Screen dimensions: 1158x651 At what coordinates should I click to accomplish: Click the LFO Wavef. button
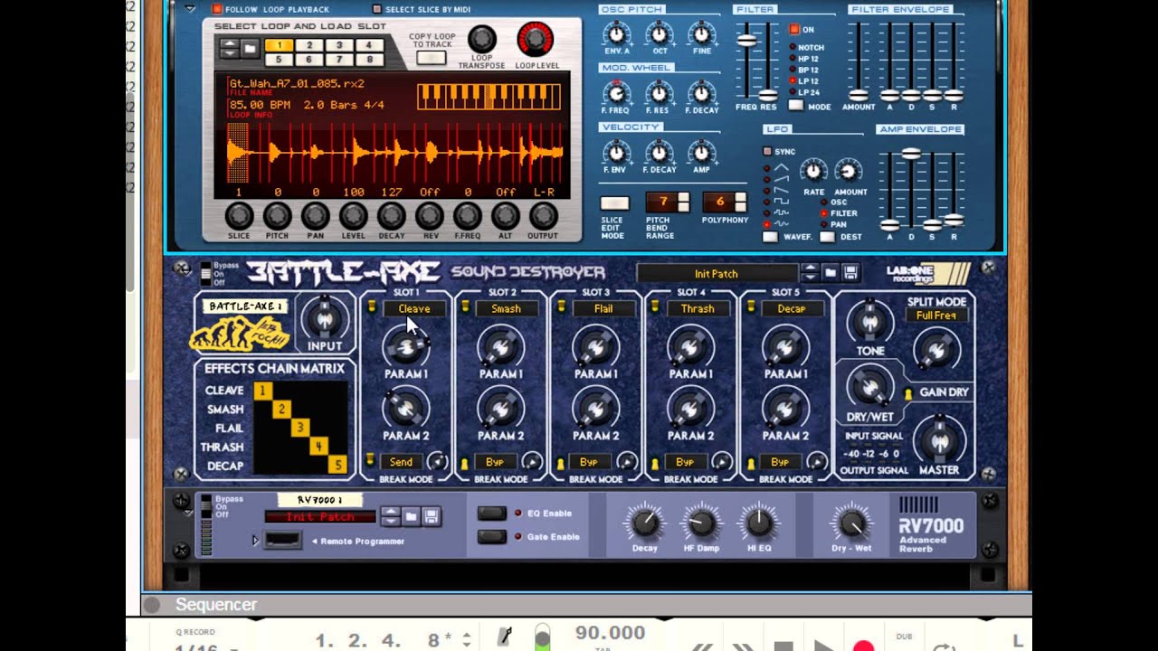[770, 237]
